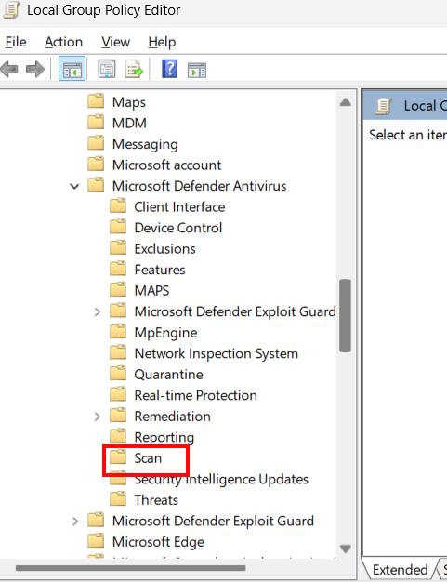Collapse Microsoft Defender Antivirus node

(74, 186)
